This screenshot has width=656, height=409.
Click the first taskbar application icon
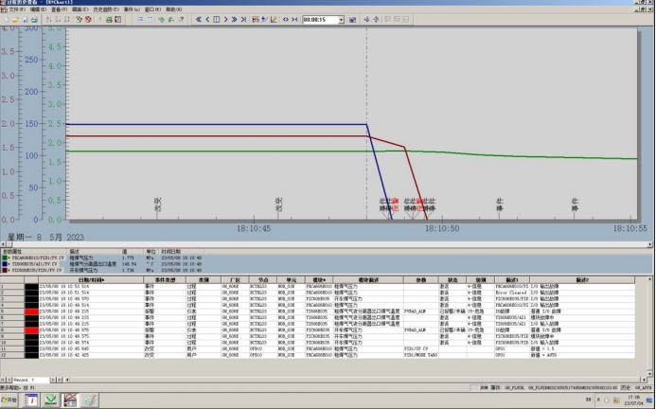pos(31,400)
